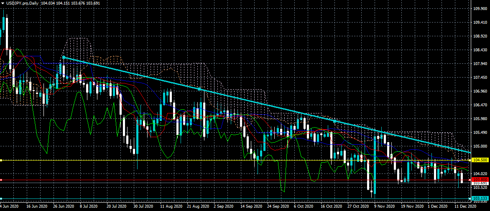Click the cyan 103.133 price level label

480,198
